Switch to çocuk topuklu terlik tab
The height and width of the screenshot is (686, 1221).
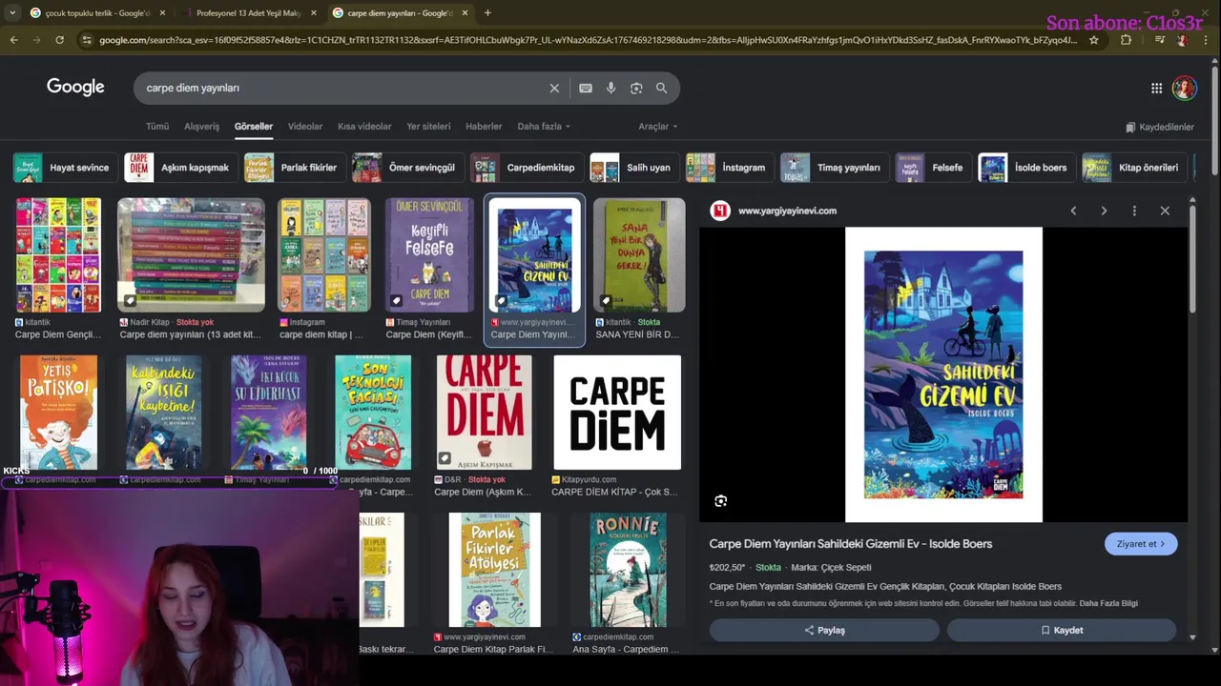(x=96, y=13)
